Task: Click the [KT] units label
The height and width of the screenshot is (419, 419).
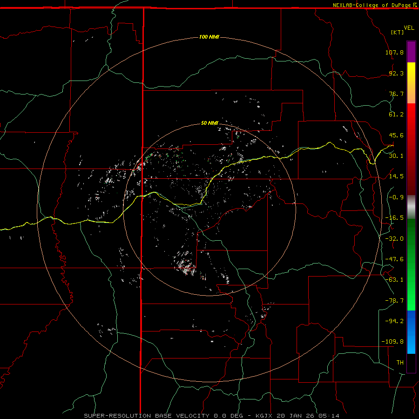Action: [398, 32]
